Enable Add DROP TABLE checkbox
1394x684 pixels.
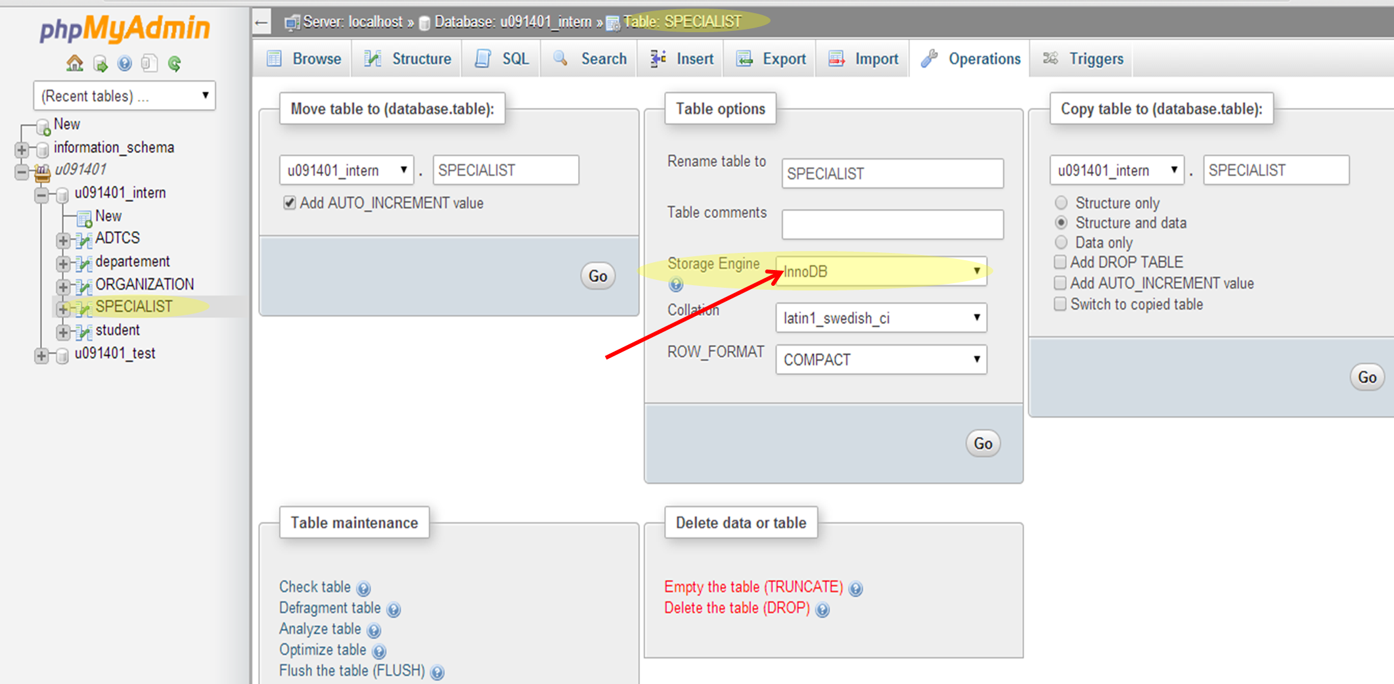tap(1060, 262)
